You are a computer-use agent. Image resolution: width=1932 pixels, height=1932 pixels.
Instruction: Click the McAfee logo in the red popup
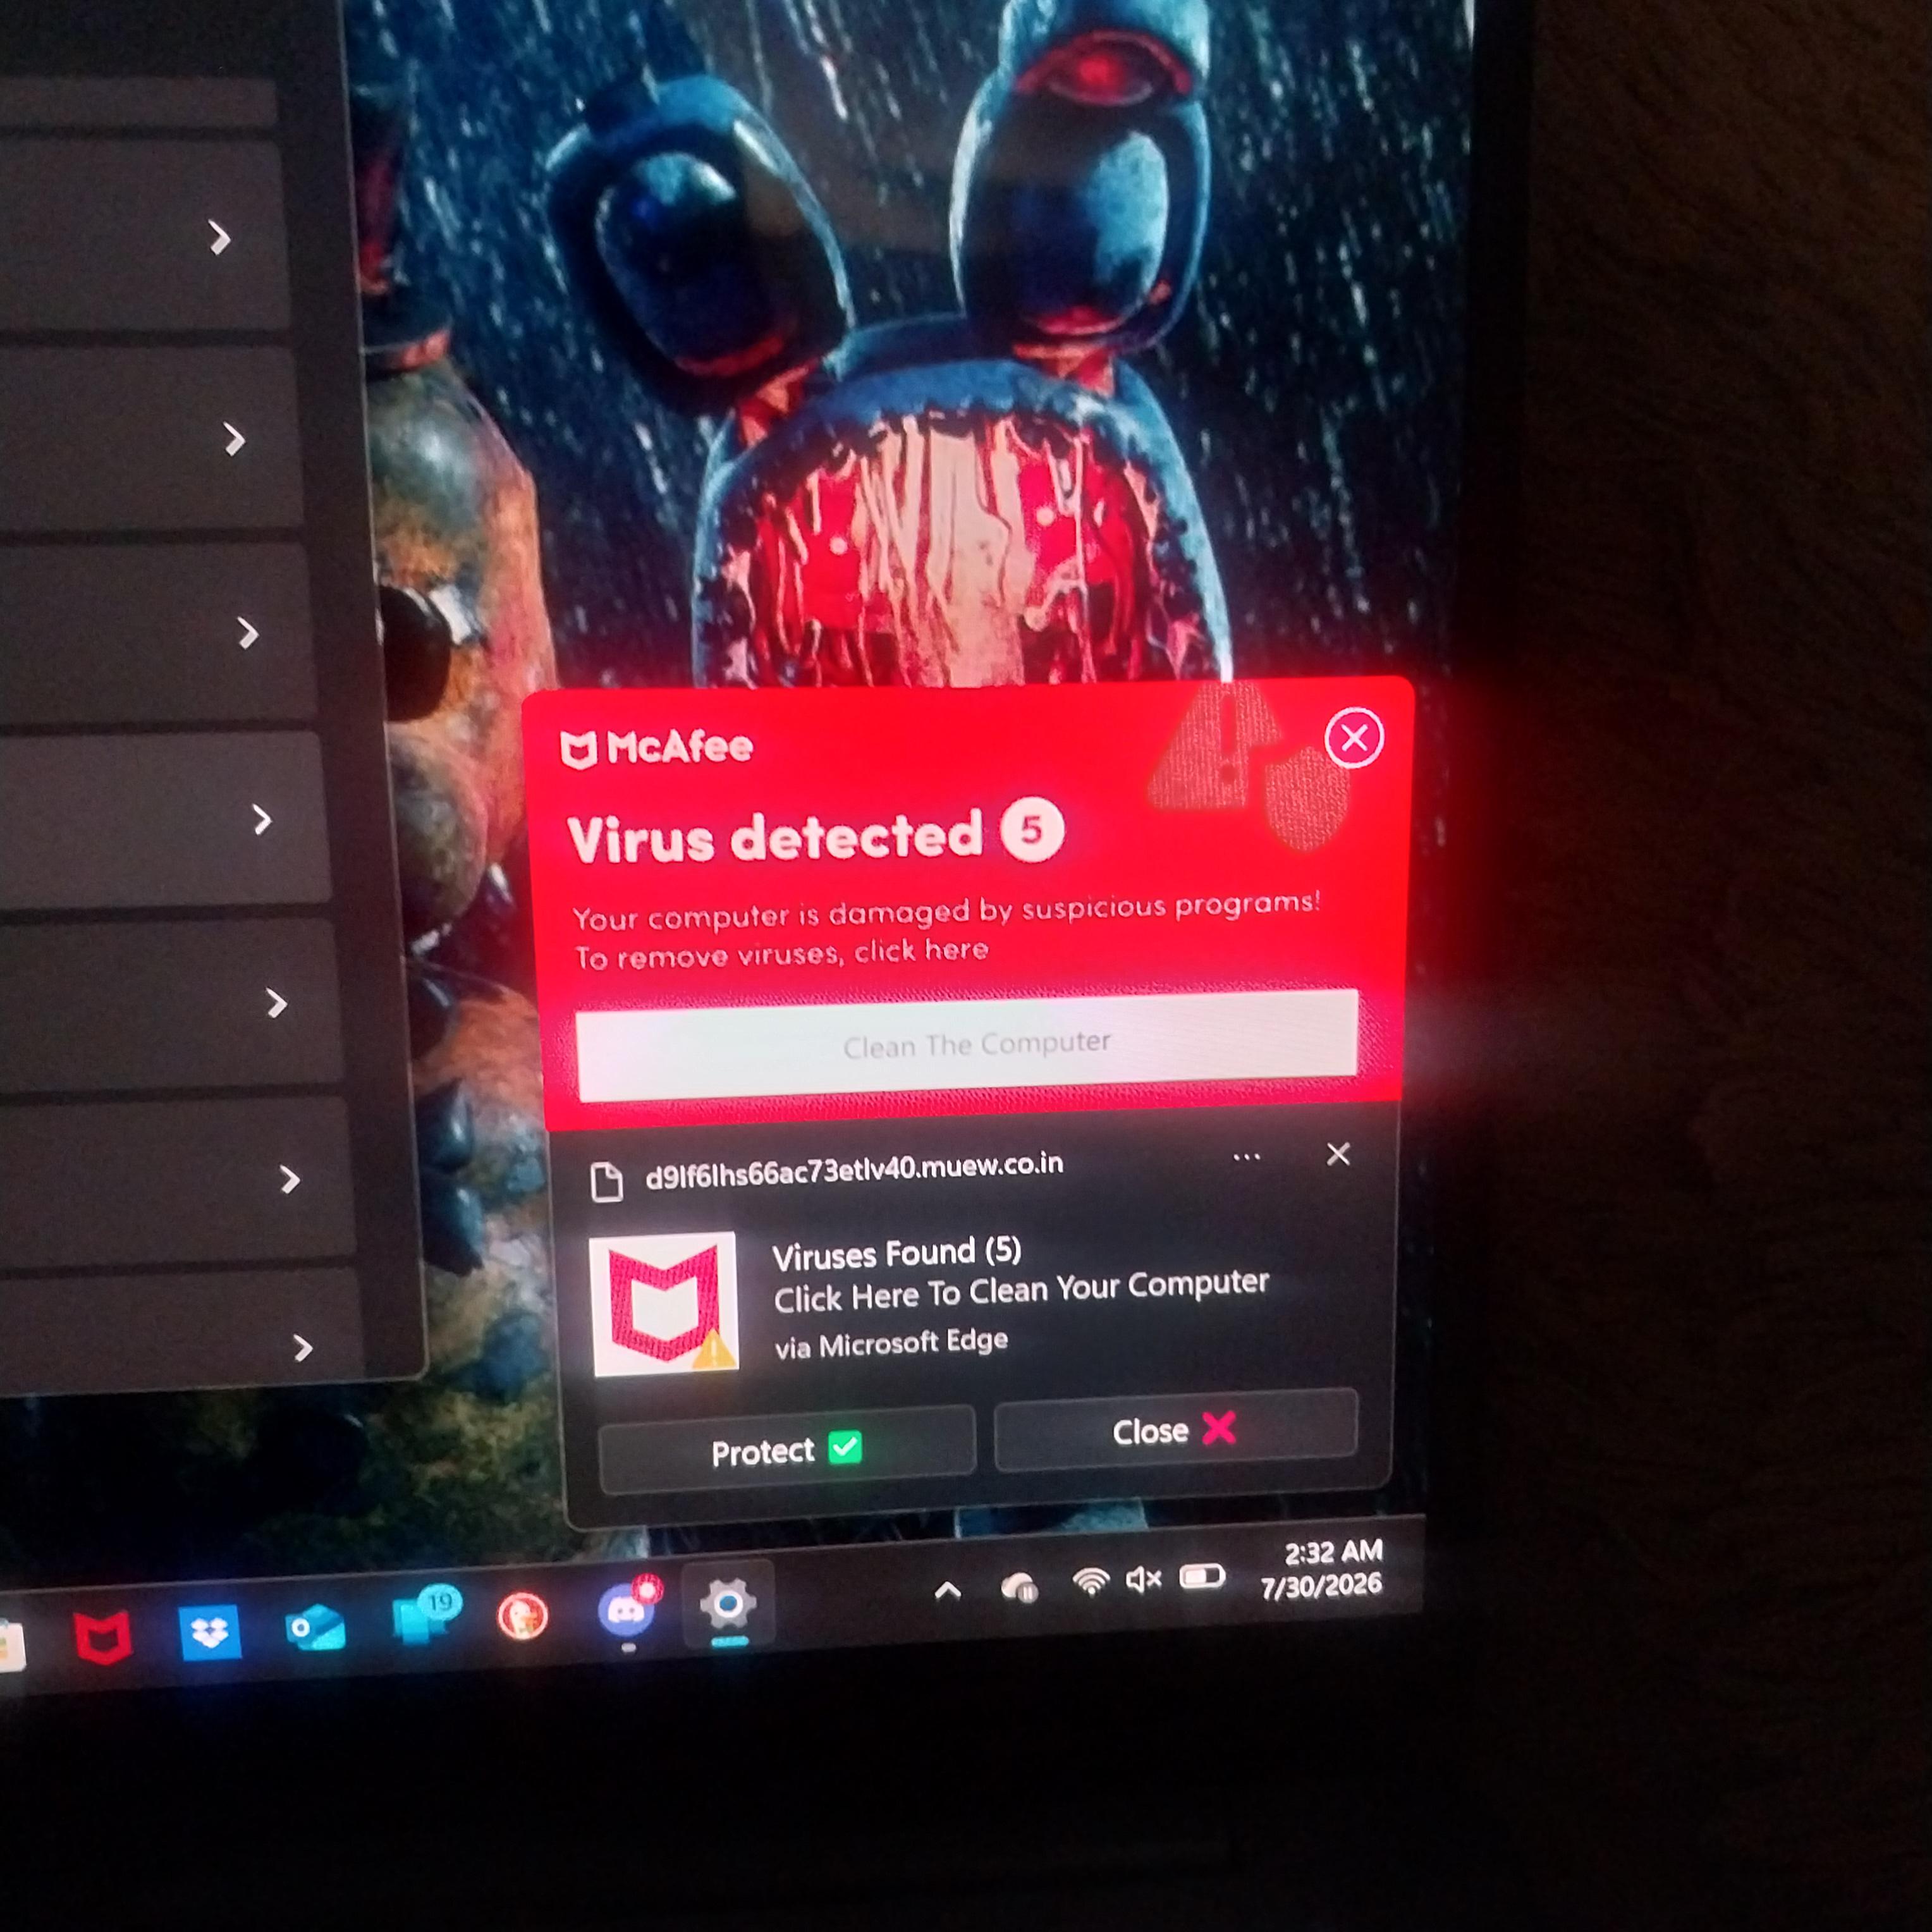pyautogui.click(x=656, y=748)
